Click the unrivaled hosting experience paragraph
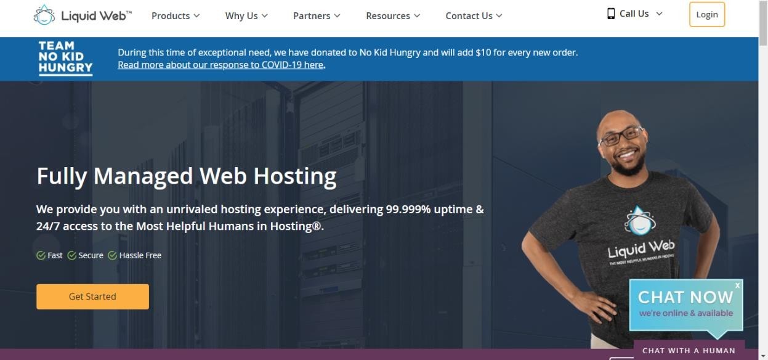The height and width of the screenshot is (360, 768). click(260, 218)
